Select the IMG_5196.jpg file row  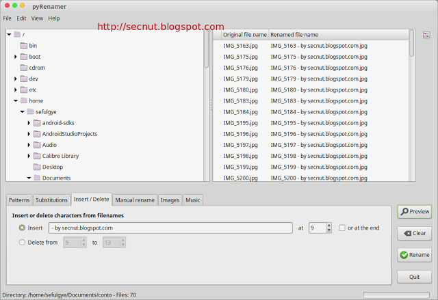click(311, 134)
